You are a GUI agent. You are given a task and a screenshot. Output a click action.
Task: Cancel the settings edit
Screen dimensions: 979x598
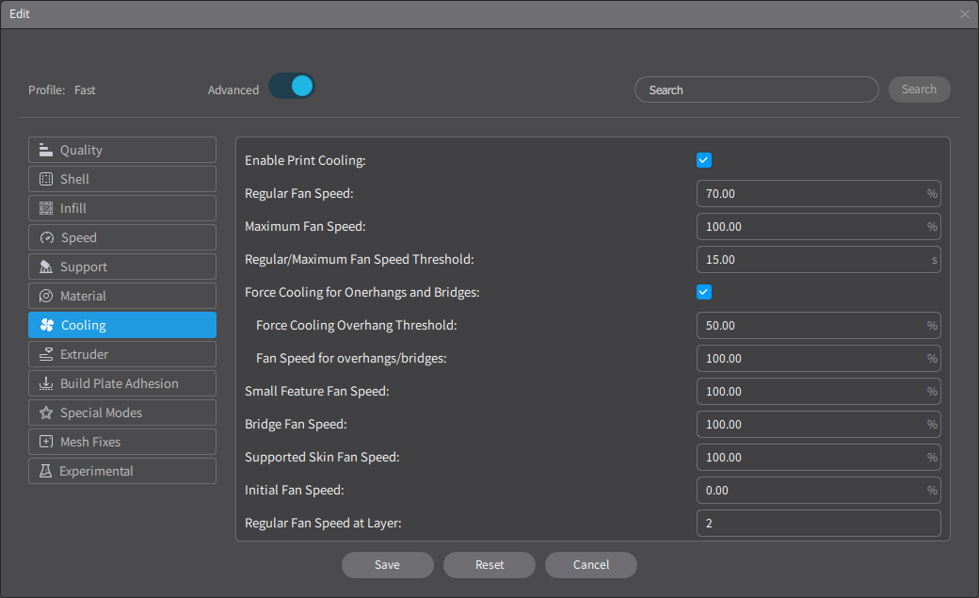[x=590, y=564]
